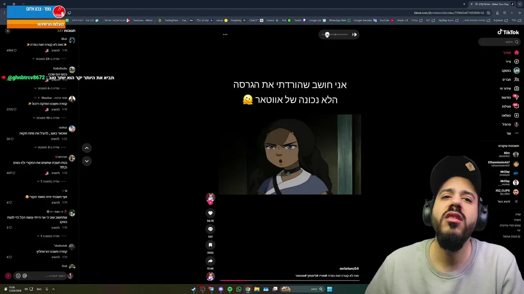Open the Profile entry in sidebar

click(x=510, y=125)
